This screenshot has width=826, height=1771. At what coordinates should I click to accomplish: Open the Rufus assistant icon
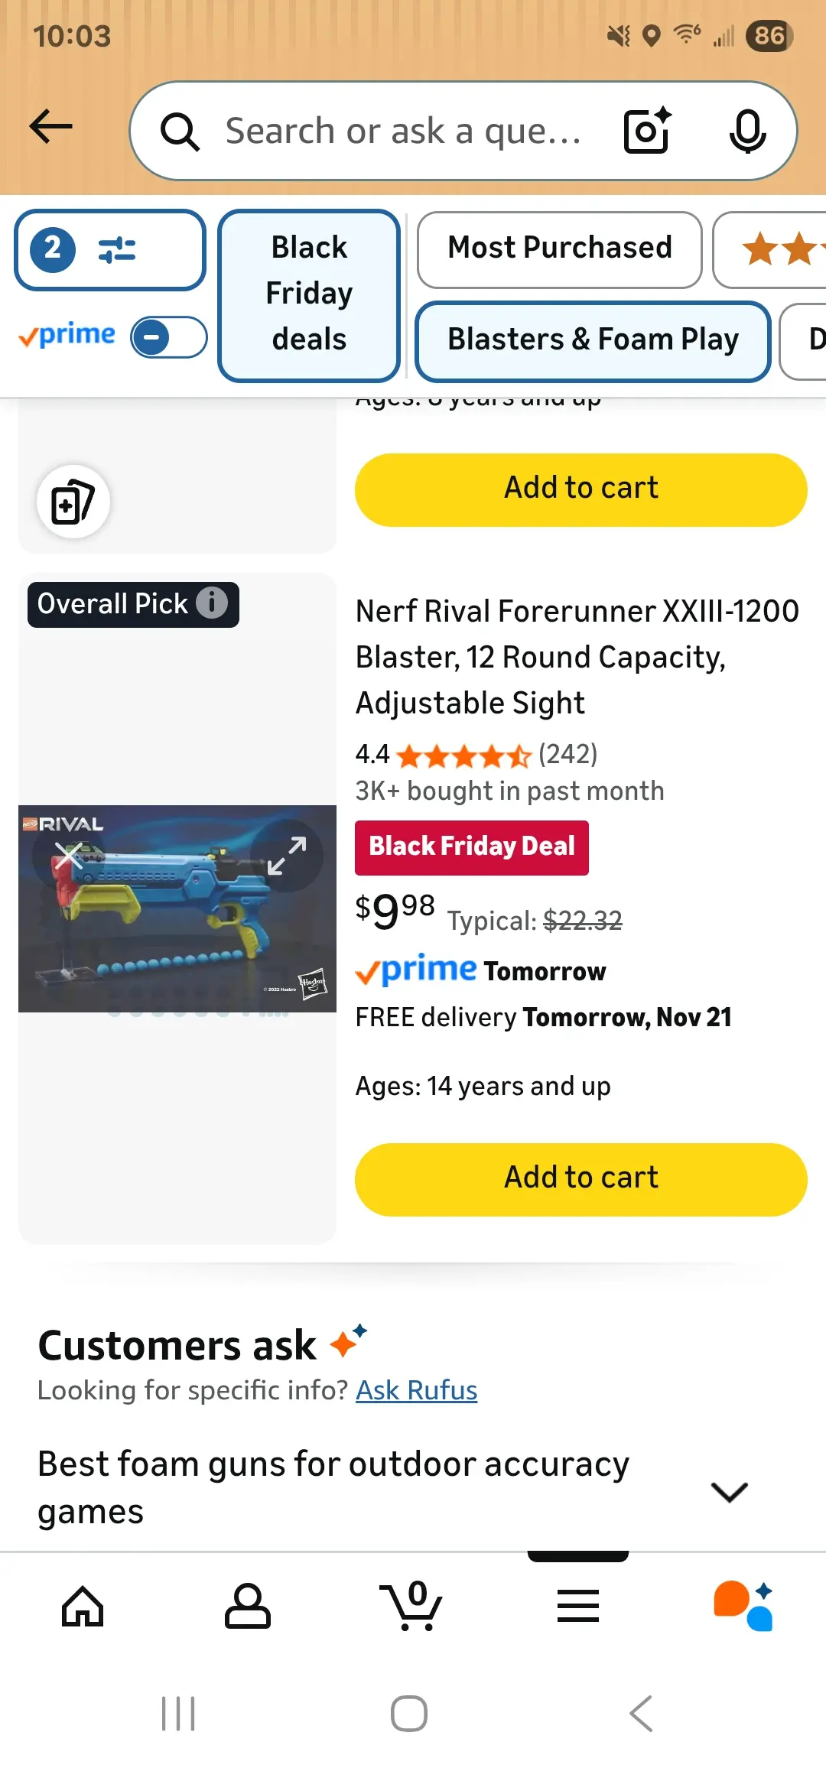743,1604
